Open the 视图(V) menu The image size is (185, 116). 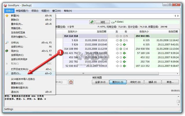click(x=45, y=11)
